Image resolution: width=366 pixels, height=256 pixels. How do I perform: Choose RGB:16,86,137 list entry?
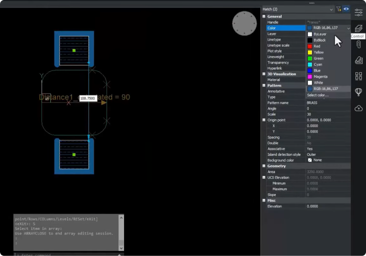328,89
